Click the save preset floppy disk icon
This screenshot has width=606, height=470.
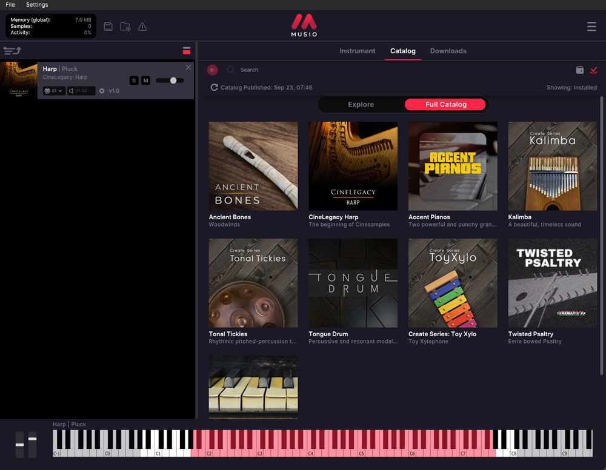108,27
